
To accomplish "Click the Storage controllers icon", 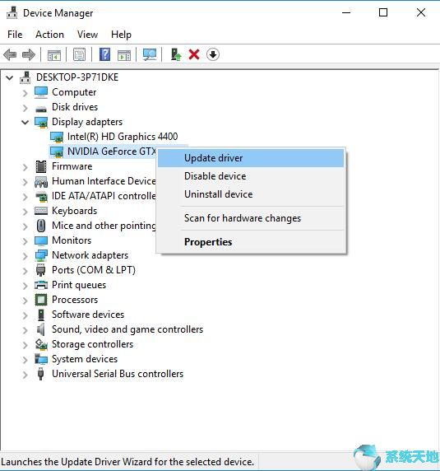I will [x=41, y=344].
